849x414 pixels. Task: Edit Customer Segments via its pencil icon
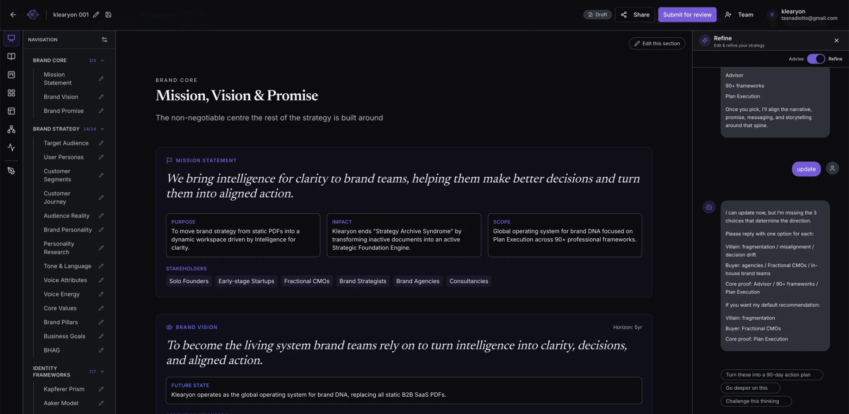point(101,175)
